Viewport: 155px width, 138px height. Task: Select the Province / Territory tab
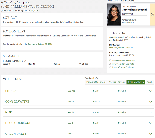pyautogui.click(x=117, y=82)
